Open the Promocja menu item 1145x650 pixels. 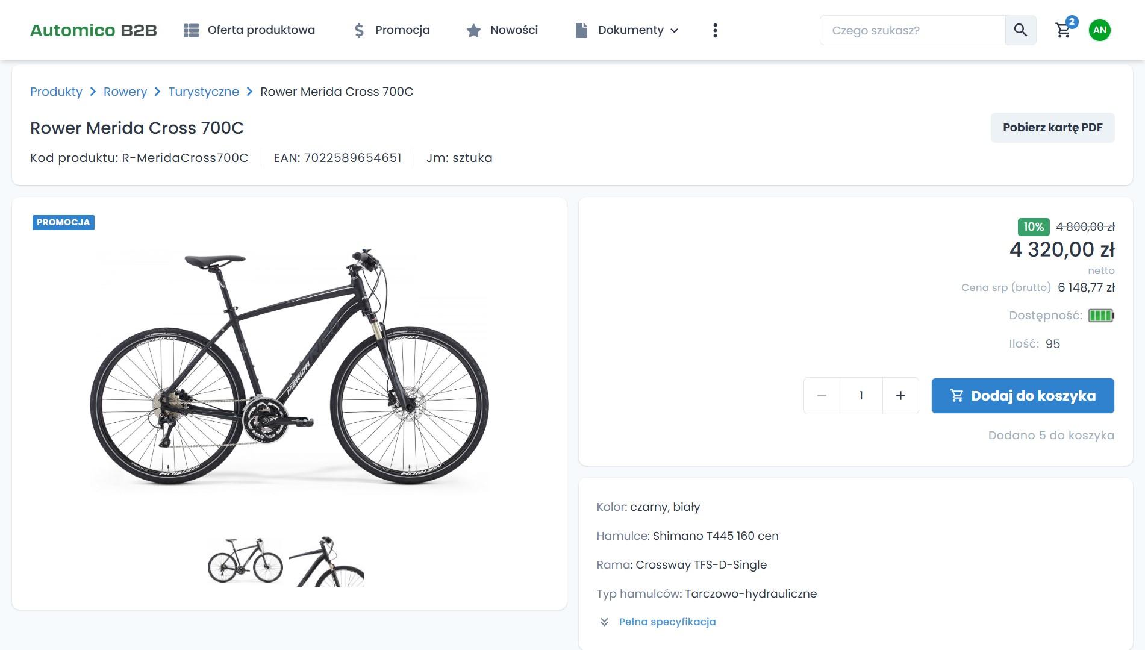pyautogui.click(x=402, y=30)
